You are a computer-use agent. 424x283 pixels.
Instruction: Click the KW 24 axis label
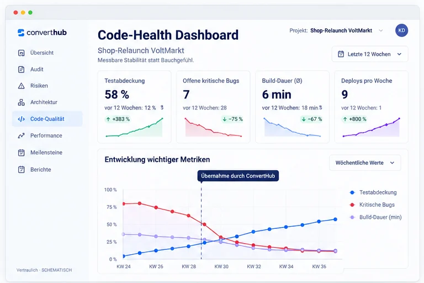(124, 266)
